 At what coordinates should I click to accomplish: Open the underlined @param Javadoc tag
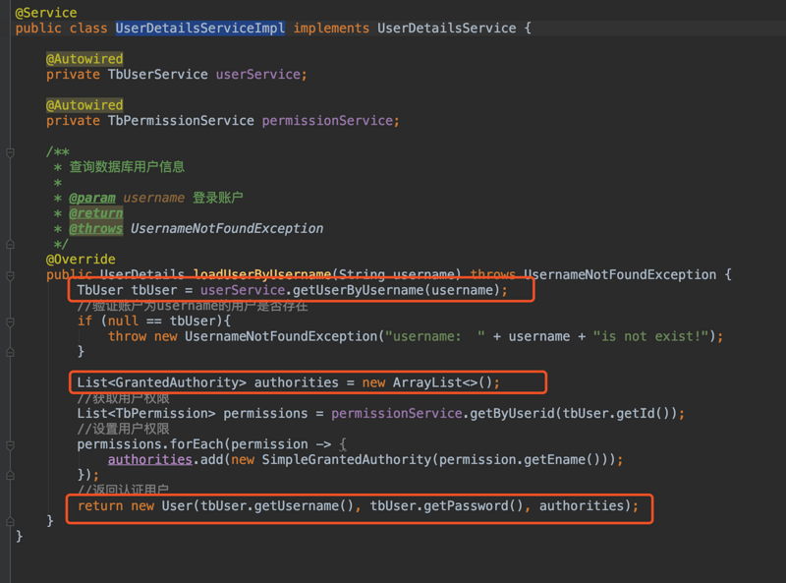[x=92, y=198]
